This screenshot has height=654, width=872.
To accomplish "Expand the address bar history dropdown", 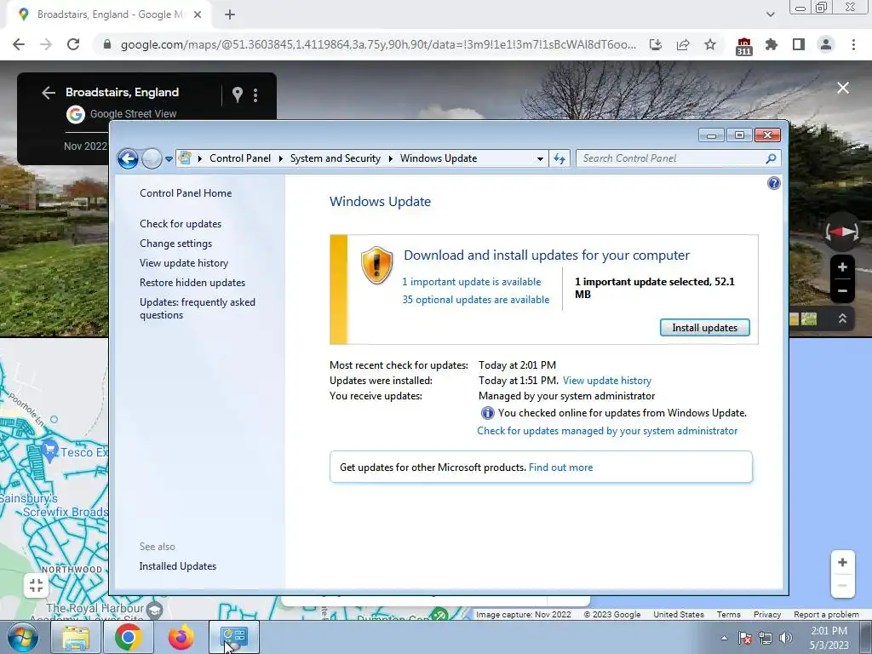I will 539,158.
